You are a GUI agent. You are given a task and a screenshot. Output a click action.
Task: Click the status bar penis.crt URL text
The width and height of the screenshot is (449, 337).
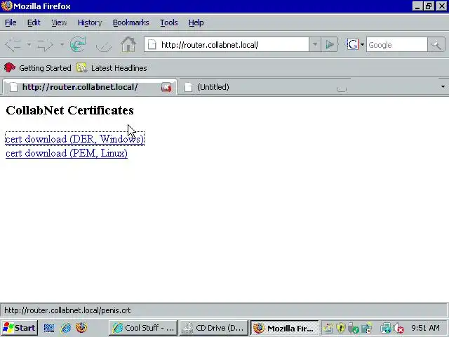pos(67,310)
